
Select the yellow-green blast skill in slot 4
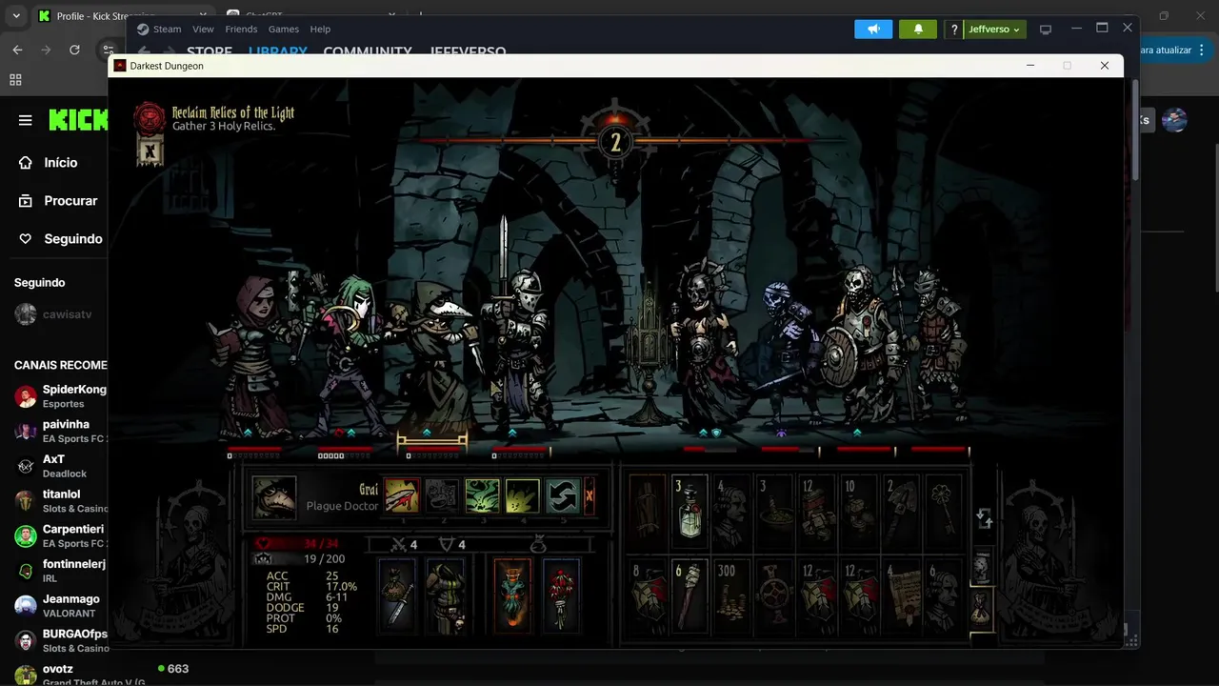tap(523, 495)
